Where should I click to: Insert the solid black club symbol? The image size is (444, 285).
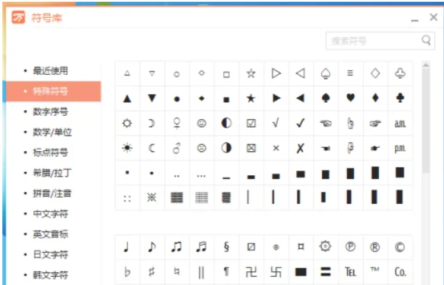point(400,99)
